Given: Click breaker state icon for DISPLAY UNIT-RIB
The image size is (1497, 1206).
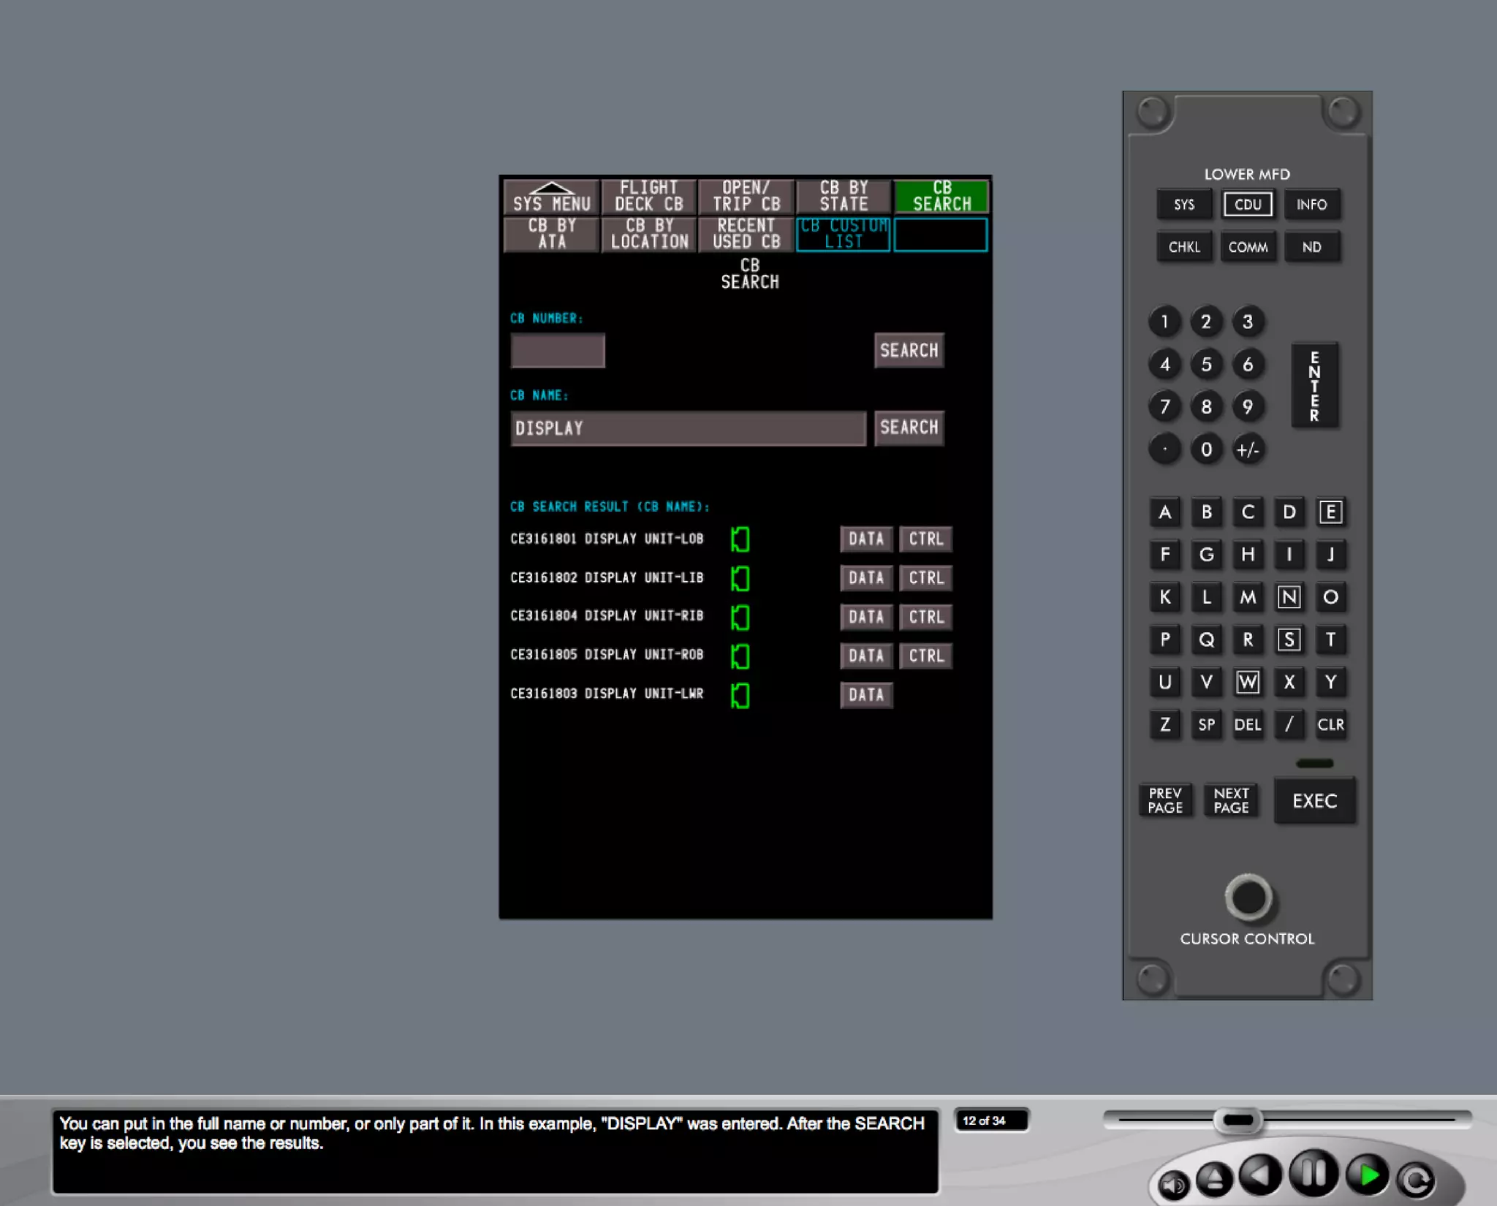Looking at the screenshot, I should pyautogui.click(x=740, y=617).
